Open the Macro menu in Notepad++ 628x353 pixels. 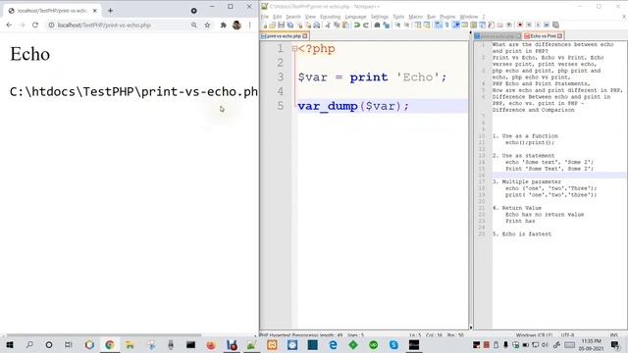[415, 17]
